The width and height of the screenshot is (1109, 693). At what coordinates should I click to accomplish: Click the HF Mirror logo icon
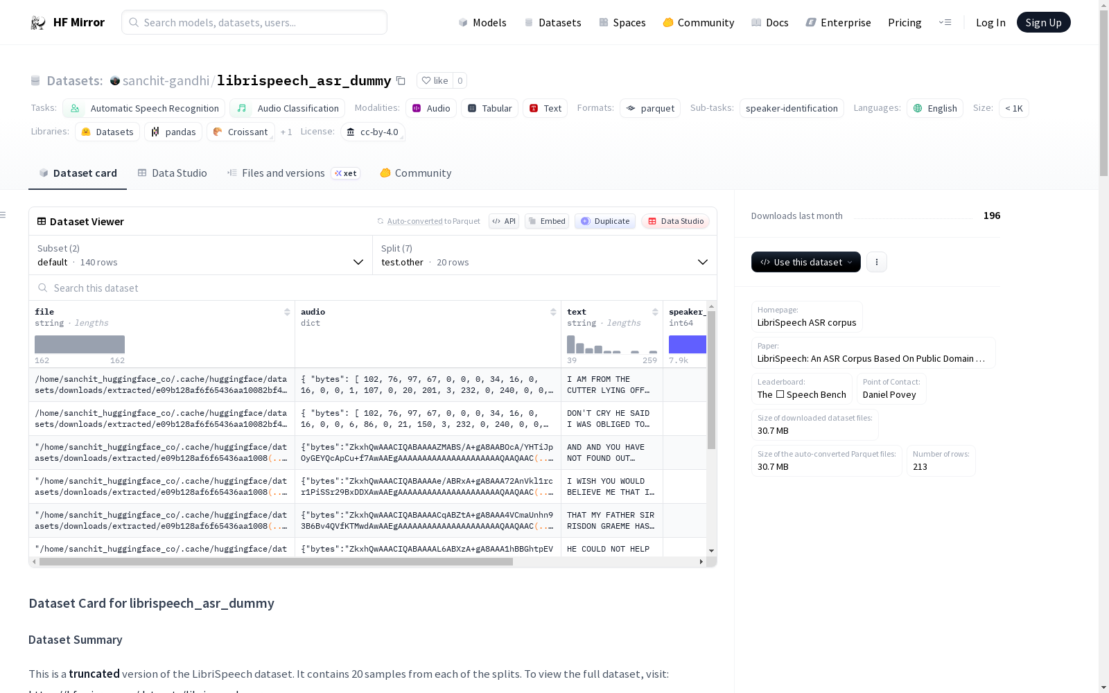[38, 23]
